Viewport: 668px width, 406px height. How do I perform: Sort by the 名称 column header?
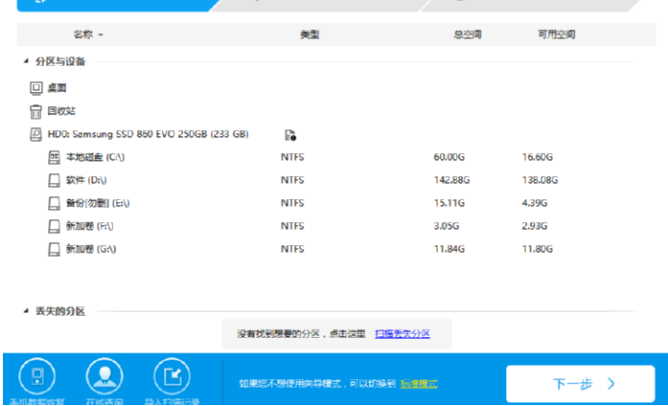88,34
